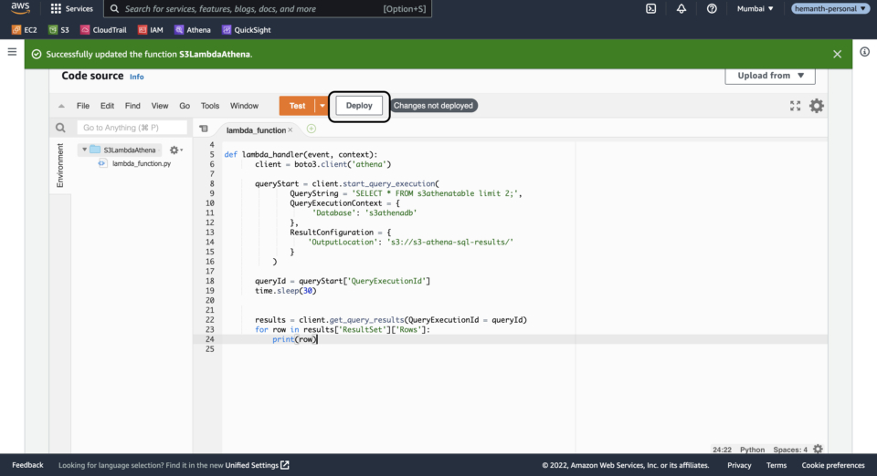The image size is (877, 476).
Task: Open the Test button dropdown arrow
Action: click(x=322, y=106)
